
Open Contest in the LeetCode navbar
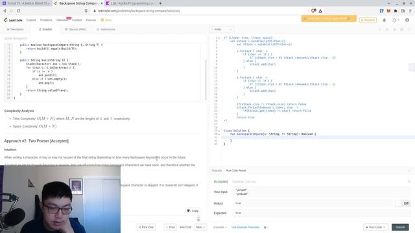point(77,20)
